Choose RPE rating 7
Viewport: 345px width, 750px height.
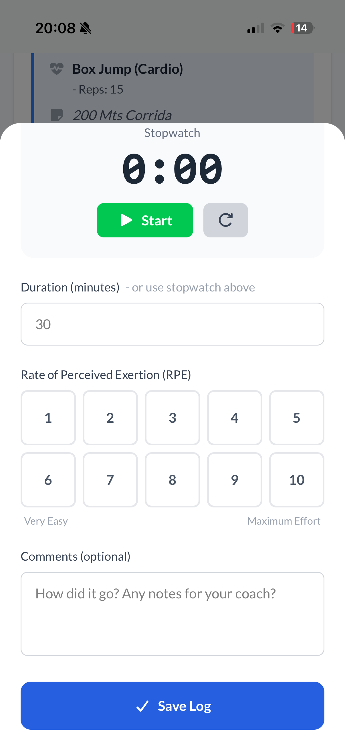tap(110, 480)
